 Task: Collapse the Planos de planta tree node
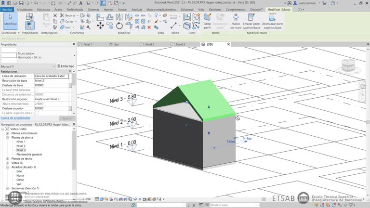(7, 137)
